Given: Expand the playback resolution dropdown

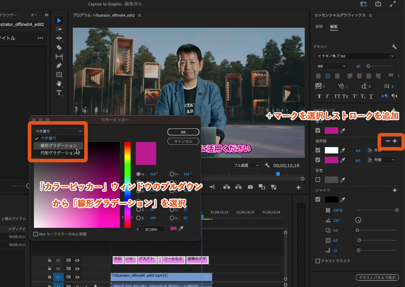Looking at the screenshot, I should pos(246,165).
